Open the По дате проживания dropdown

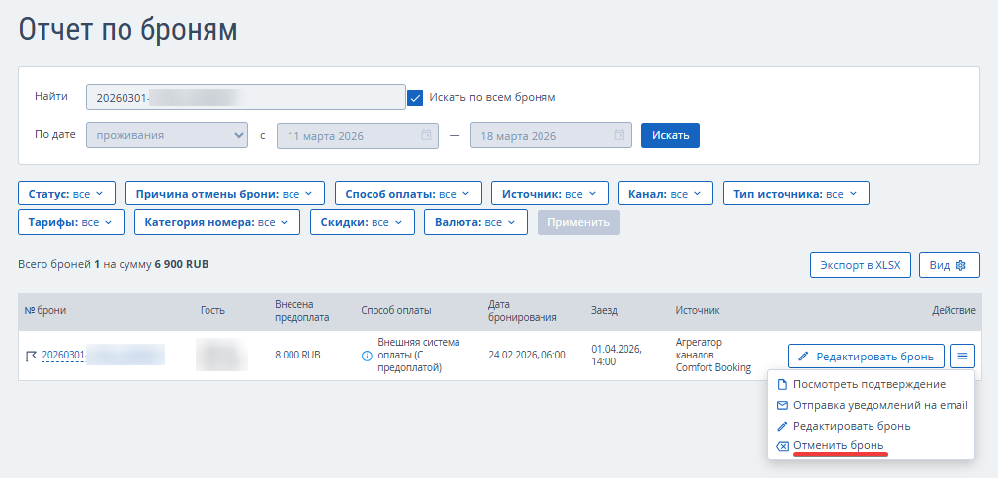(x=167, y=135)
